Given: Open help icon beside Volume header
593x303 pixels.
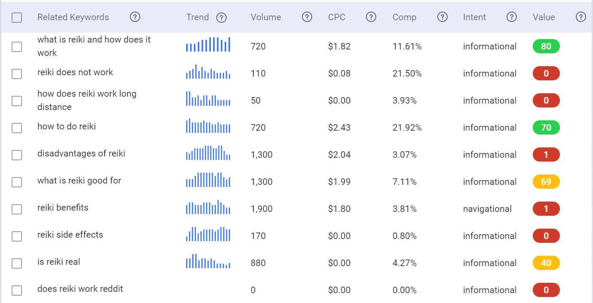Looking at the screenshot, I should (307, 17).
